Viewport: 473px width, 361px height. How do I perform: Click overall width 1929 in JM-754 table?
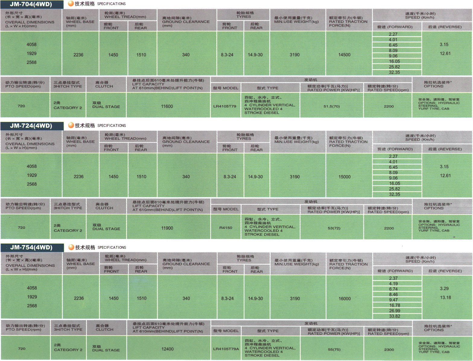tap(32, 297)
